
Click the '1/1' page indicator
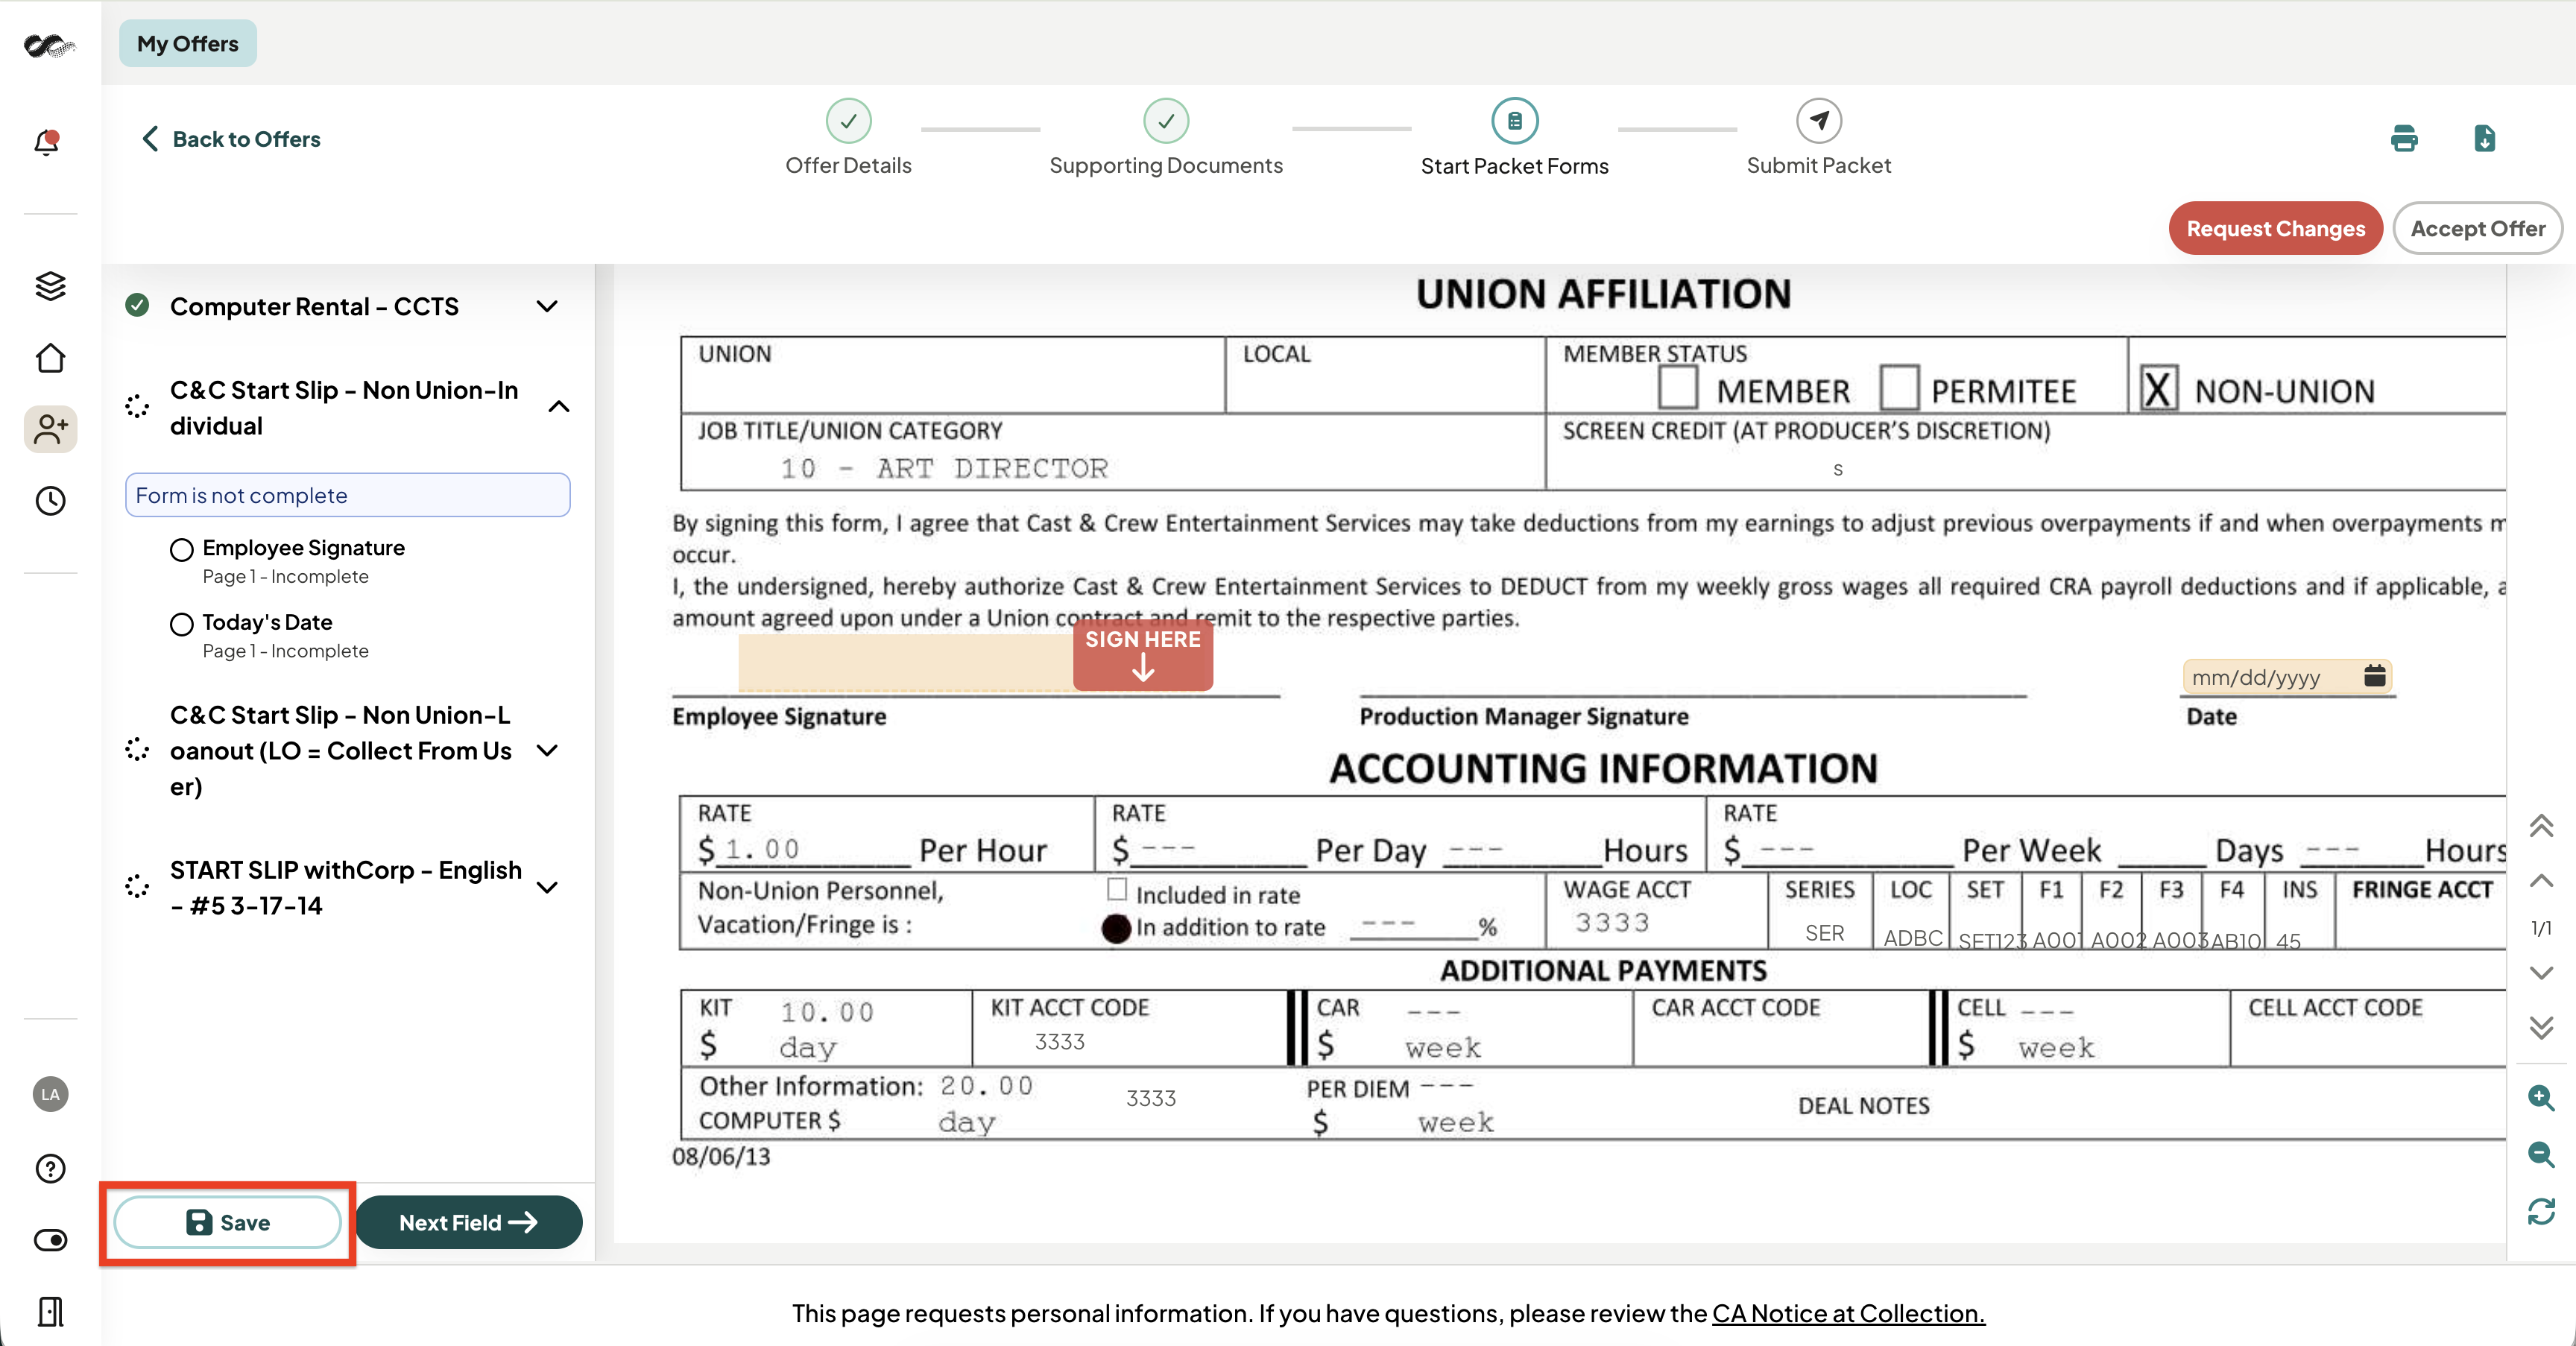tap(2541, 928)
